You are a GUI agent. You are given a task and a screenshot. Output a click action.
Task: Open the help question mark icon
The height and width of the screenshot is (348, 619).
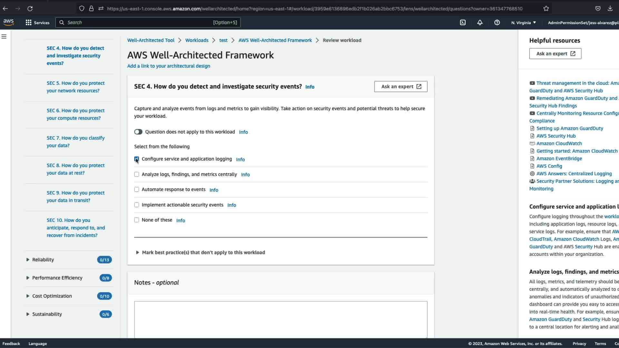pos(497,23)
